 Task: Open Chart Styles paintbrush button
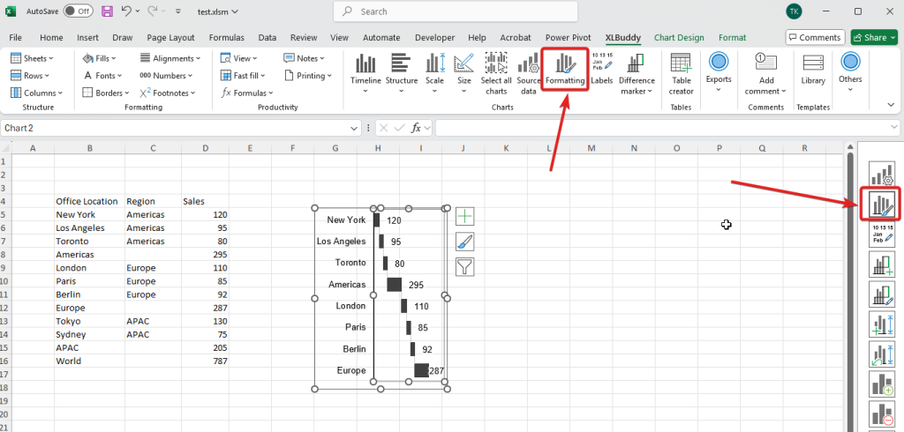tap(464, 242)
